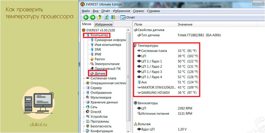Expand the DirectX tree node
Screen dimensions: 265x133
coord(84,112)
